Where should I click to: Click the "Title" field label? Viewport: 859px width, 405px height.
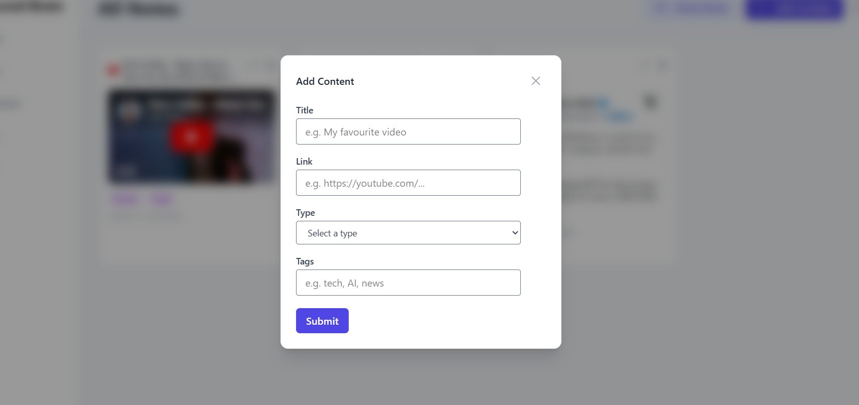point(305,110)
